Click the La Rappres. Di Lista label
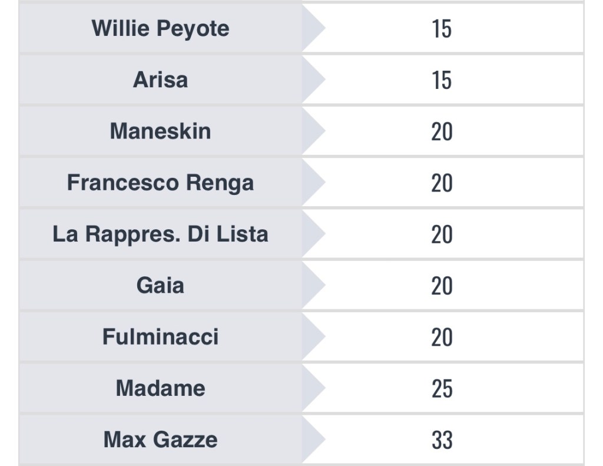603x466 pixels. coord(160,234)
